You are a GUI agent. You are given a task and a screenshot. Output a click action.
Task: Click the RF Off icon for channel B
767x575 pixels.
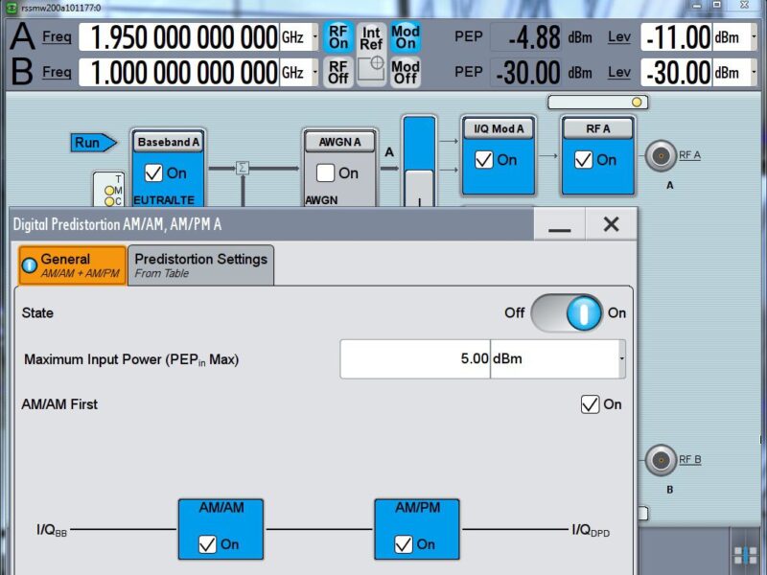pos(337,69)
